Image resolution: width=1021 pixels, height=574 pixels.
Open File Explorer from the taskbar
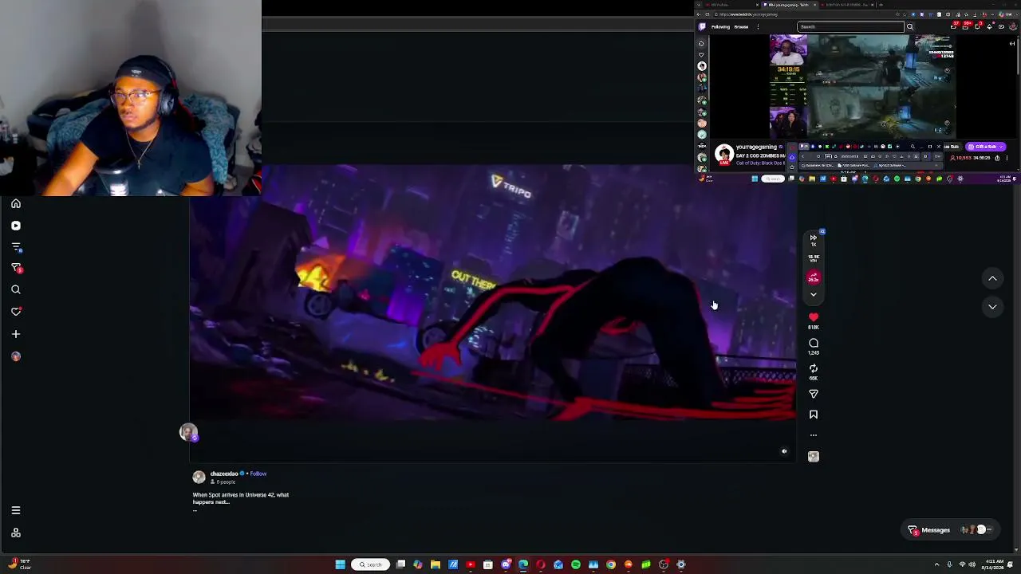(436, 564)
